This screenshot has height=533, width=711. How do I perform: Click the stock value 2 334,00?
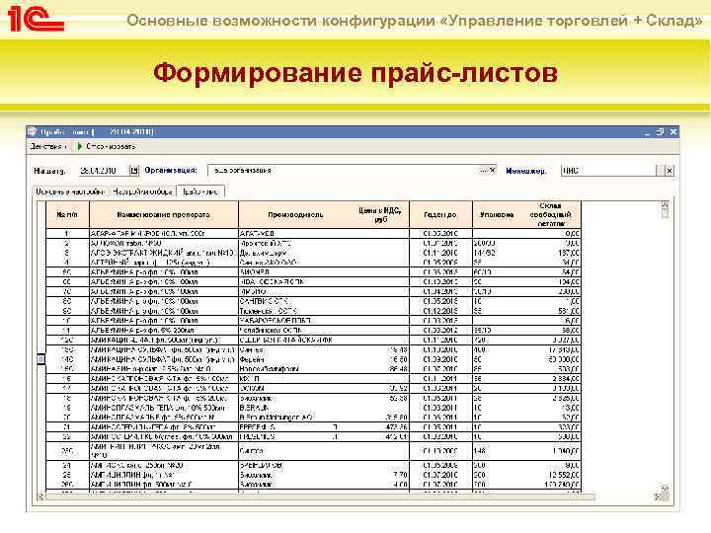(566, 379)
